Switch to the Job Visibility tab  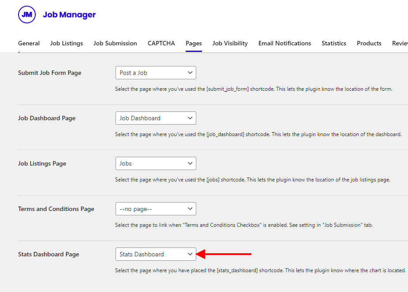click(230, 43)
